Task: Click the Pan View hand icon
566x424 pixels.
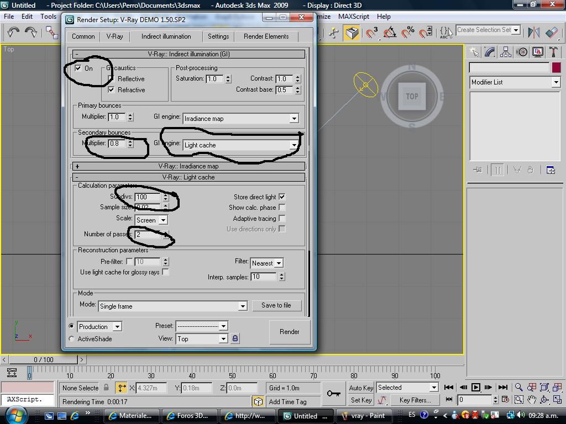Action: click(532, 400)
